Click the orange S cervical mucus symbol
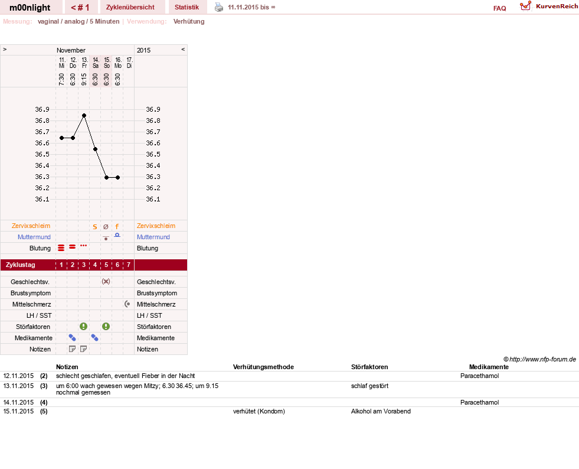The image size is (579, 469). coord(95,227)
